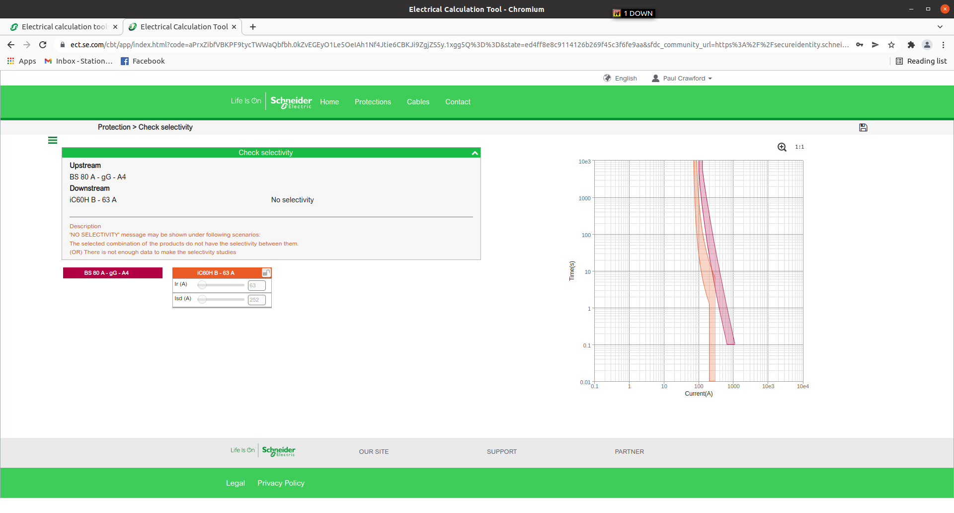Click the Legal footer link
The height and width of the screenshot is (513, 954).
click(x=236, y=483)
